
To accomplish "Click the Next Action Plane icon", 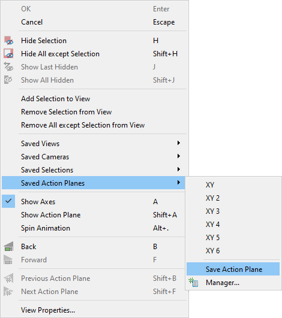I will point(8,292).
